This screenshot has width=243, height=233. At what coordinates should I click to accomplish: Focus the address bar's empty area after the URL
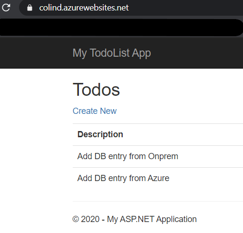pos(185,8)
